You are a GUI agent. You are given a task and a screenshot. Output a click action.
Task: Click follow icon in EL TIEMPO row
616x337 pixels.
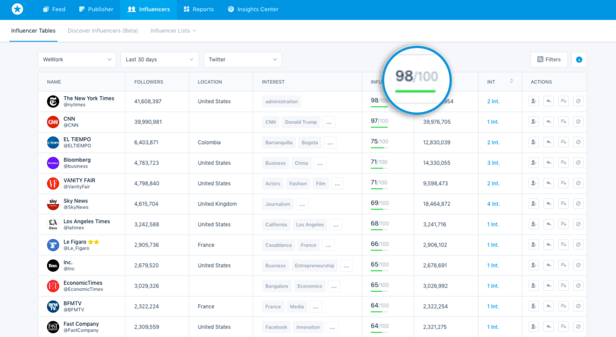(534, 142)
